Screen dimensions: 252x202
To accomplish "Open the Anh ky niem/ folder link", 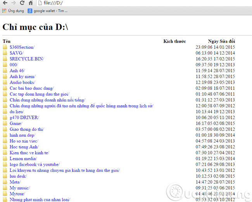I will point(22,77).
